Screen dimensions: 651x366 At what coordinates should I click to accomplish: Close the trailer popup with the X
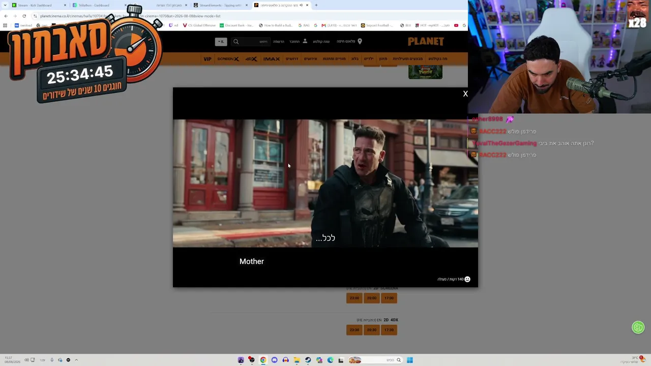tap(465, 94)
